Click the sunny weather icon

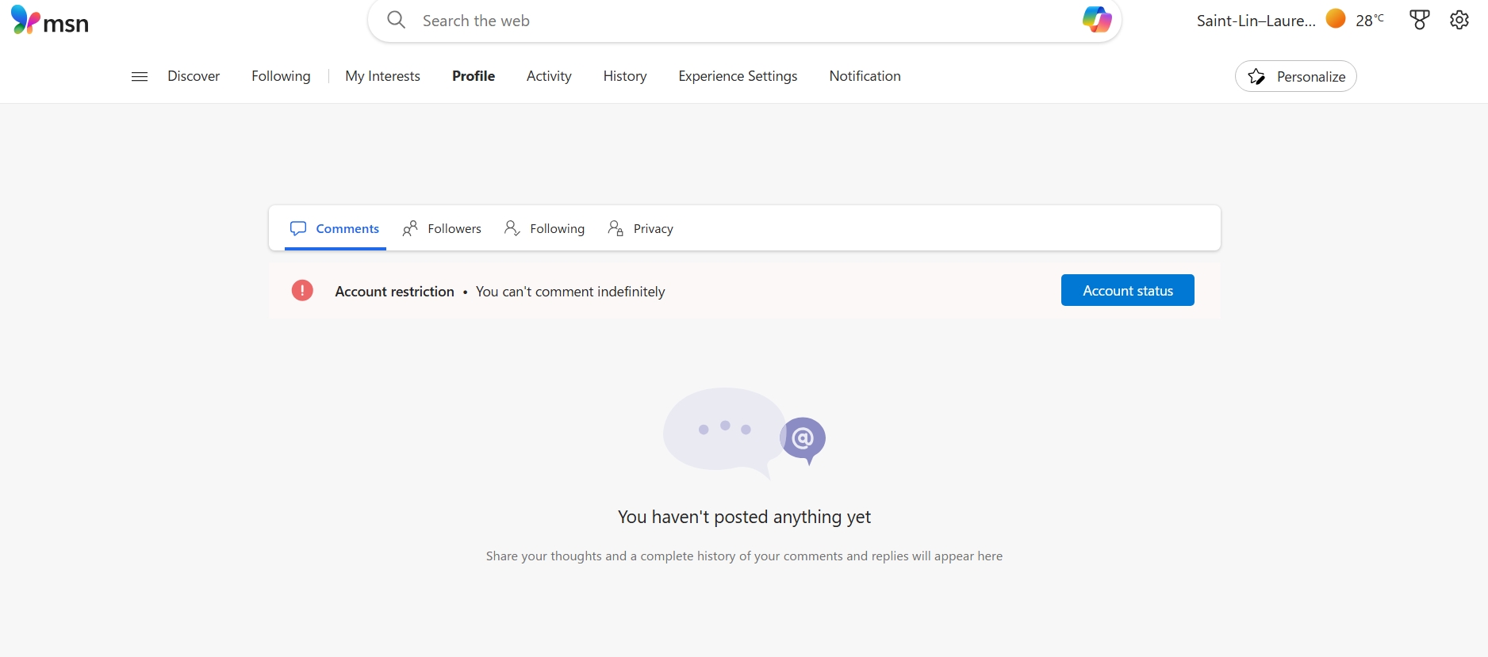(x=1336, y=18)
